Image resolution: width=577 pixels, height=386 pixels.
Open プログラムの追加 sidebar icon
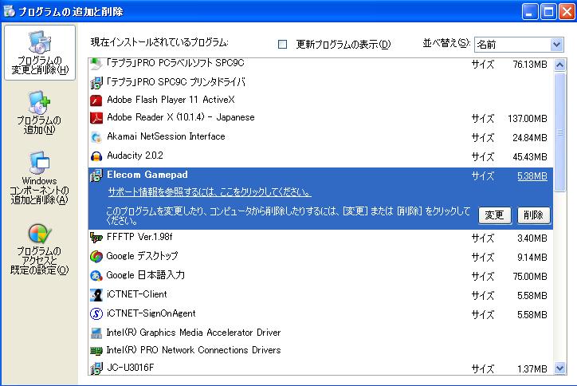[39, 112]
